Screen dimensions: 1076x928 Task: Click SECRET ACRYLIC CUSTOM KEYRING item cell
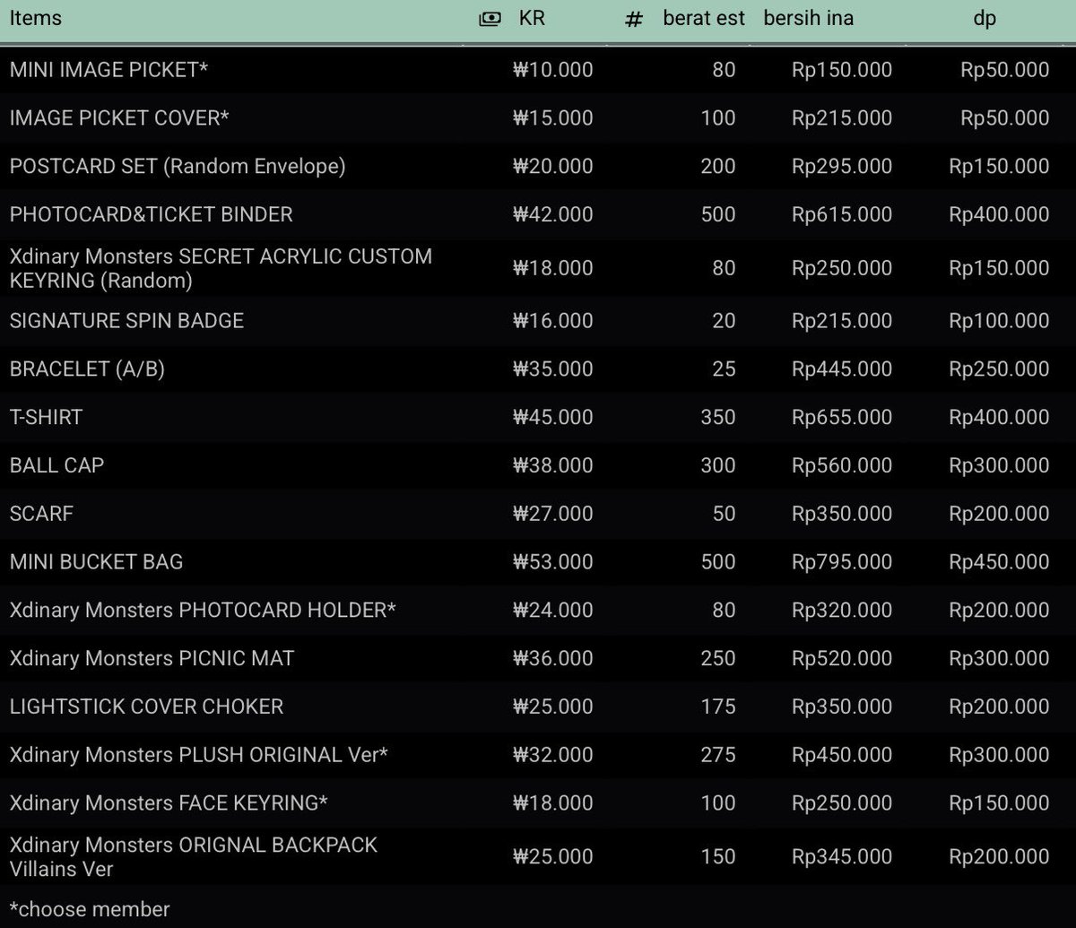[x=221, y=268]
